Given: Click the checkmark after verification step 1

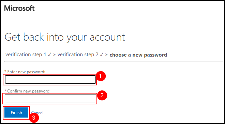Looking at the screenshot, I should tap(49, 55).
